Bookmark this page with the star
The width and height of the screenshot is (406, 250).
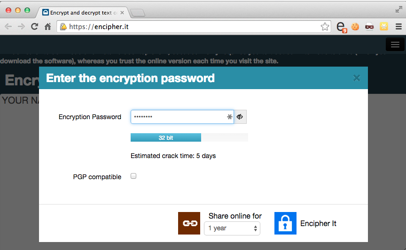coord(325,27)
